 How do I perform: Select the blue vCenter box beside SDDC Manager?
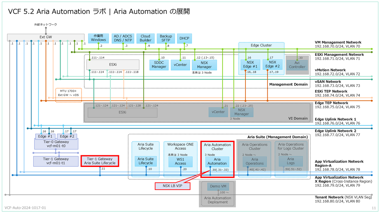180,65
